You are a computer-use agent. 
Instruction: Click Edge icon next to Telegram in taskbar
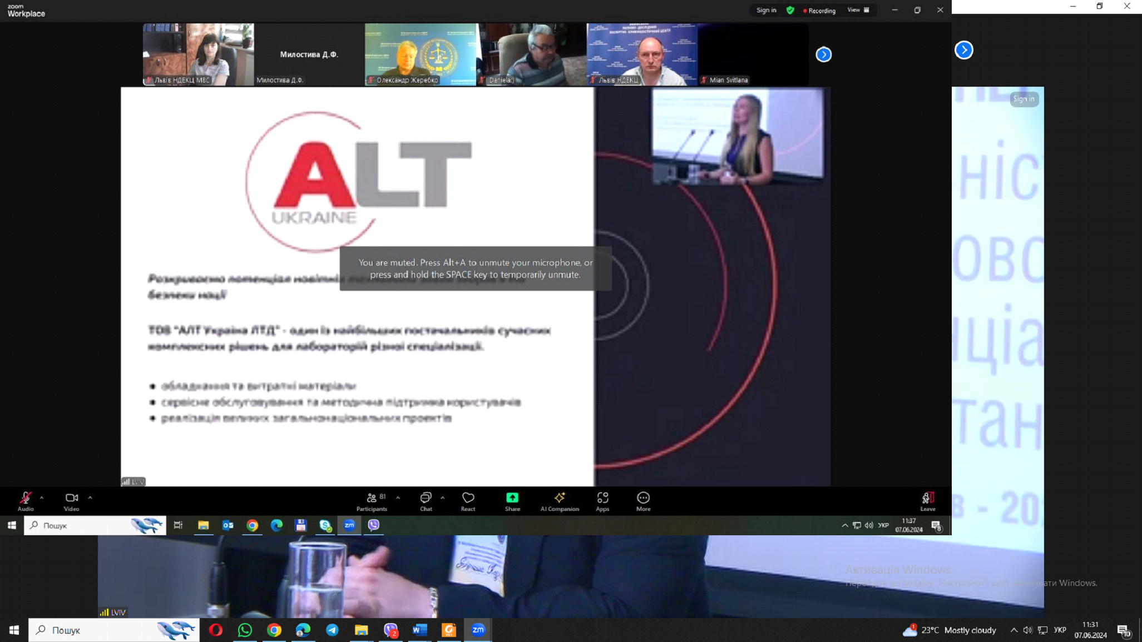pyautogui.click(x=303, y=630)
